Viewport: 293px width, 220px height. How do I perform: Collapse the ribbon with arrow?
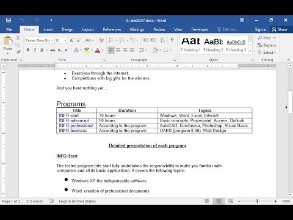point(288,60)
